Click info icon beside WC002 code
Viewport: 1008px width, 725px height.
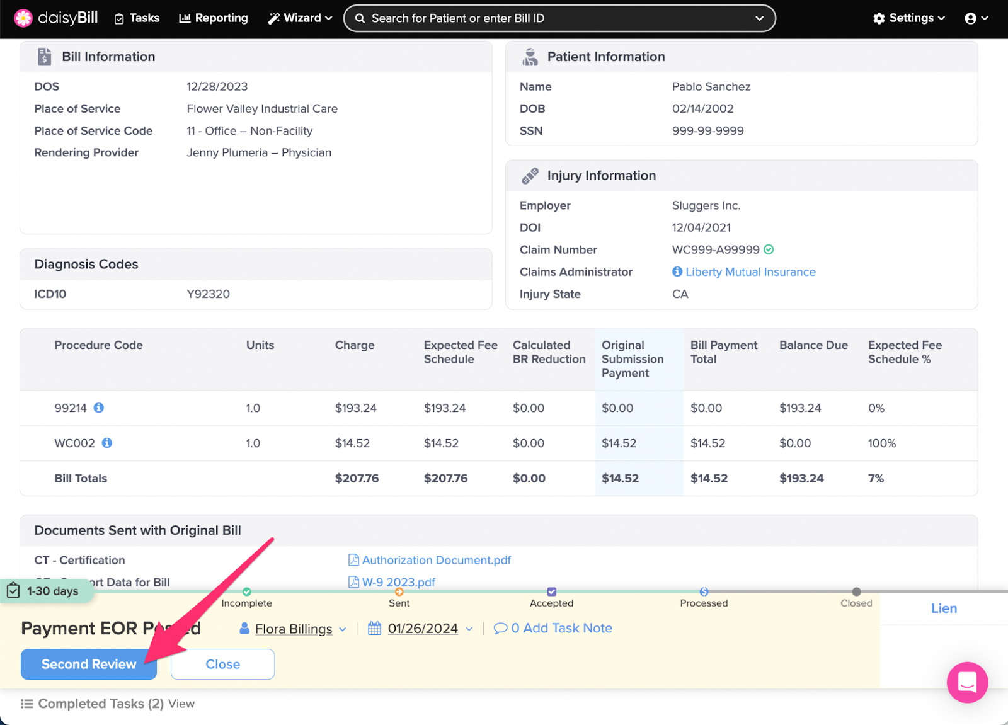[107, 443]
